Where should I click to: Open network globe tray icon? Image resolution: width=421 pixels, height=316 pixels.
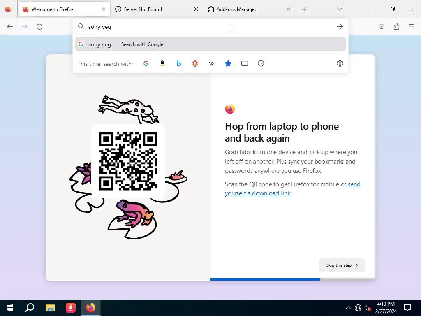(358, 308)
